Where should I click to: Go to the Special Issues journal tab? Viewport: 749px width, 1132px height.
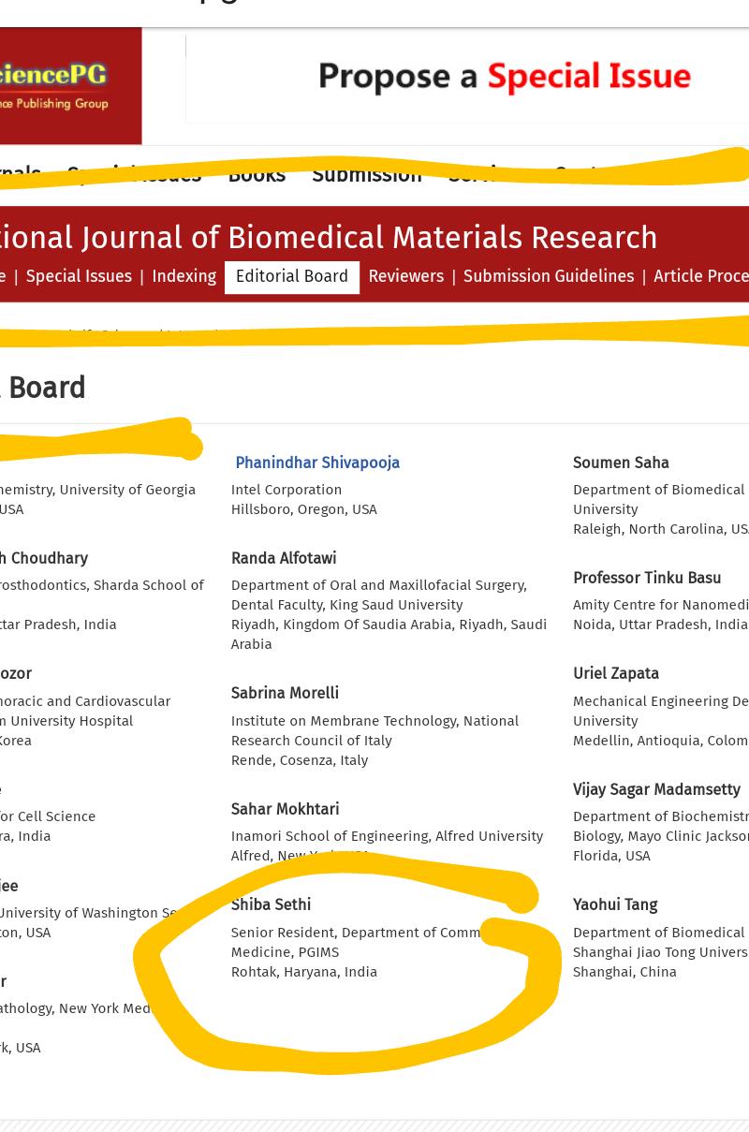point(79,277)
